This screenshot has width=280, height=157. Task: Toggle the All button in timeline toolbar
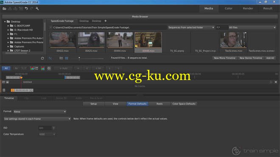point(6,68)
